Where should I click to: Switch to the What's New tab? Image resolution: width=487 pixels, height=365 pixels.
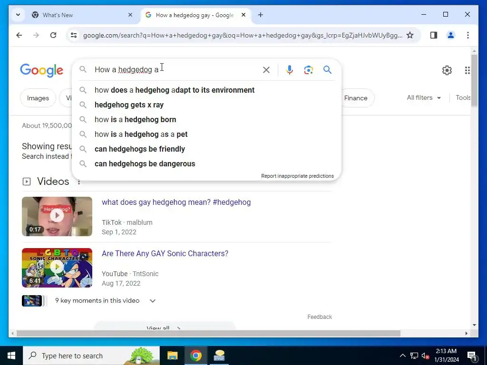[83, 15]
